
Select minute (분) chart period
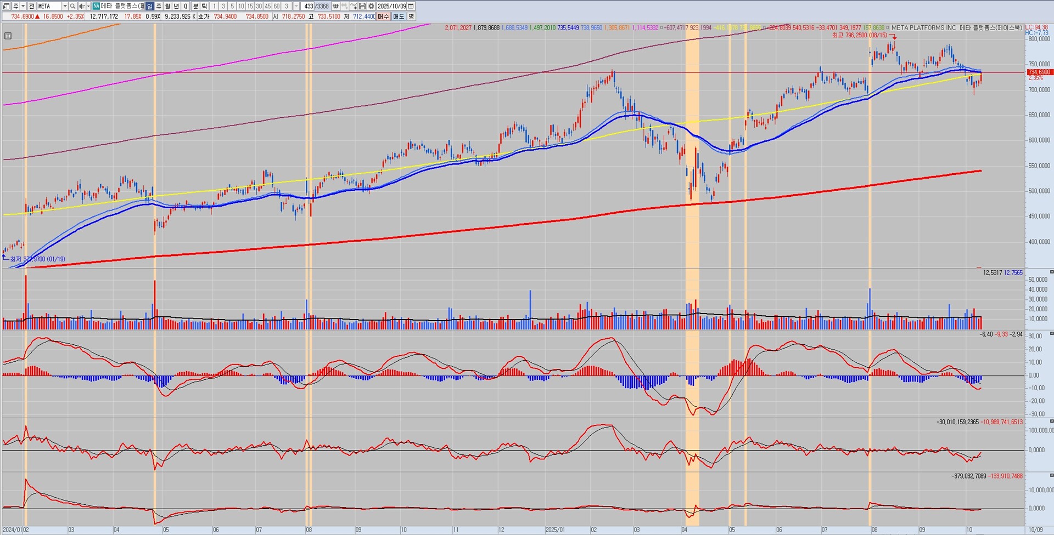click(x=195, y=6)
